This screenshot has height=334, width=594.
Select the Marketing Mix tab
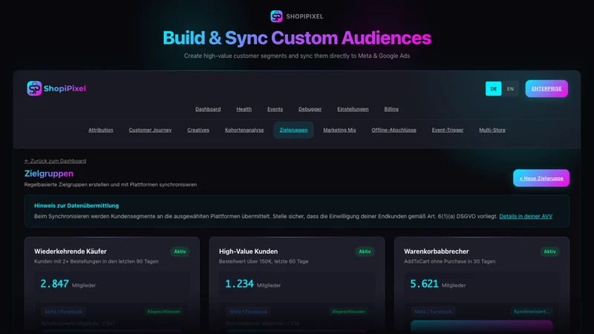[x=339, y=130]
